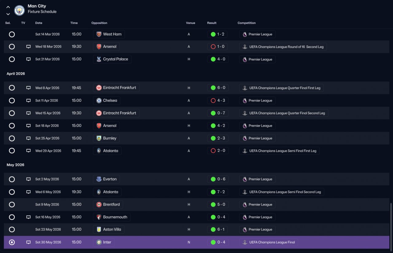This screenshot has height=253, width=393.
Task: Go to previous club using up chevron
Action: (8, 7)
